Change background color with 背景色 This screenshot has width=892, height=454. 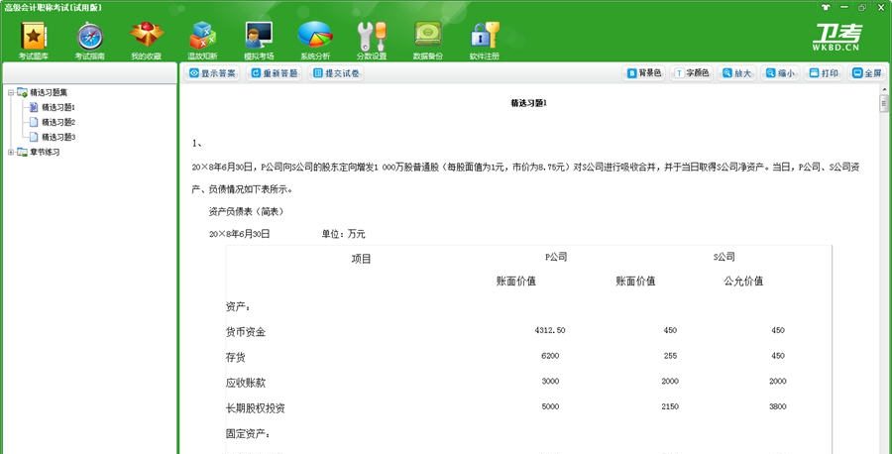point(645,73)
